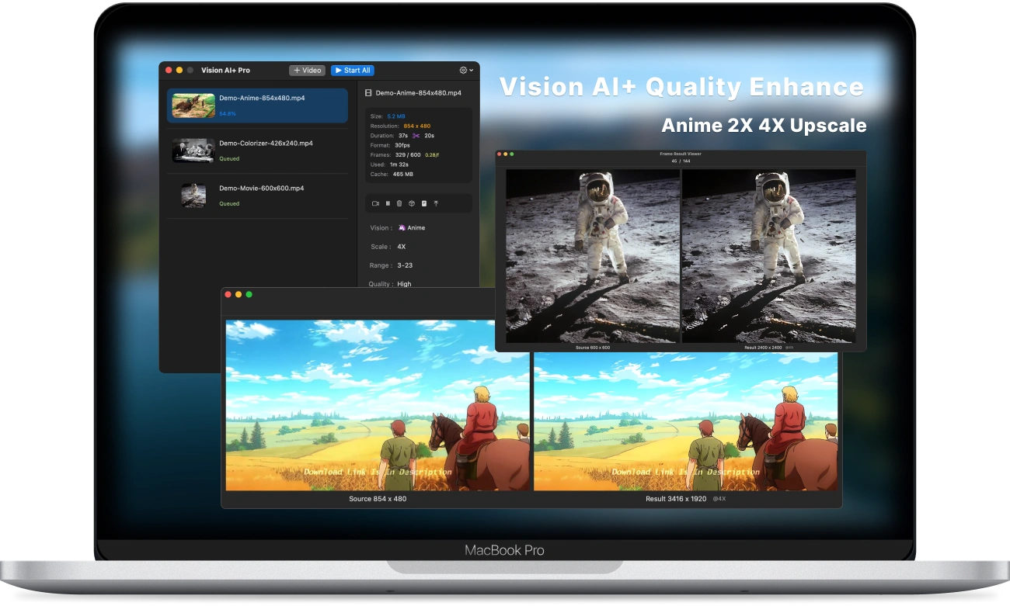This screenshot has width=1010, height=606.
Task: Click the Vision AI+ Pro window title
Action: [225, 71]
